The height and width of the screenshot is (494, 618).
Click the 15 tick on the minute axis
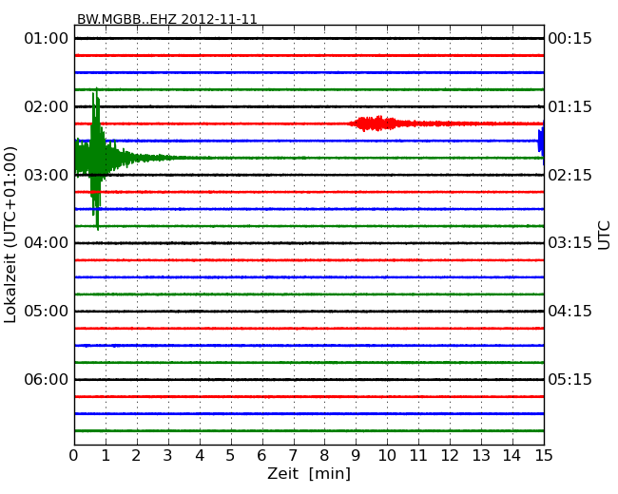(x=544, y=455)
